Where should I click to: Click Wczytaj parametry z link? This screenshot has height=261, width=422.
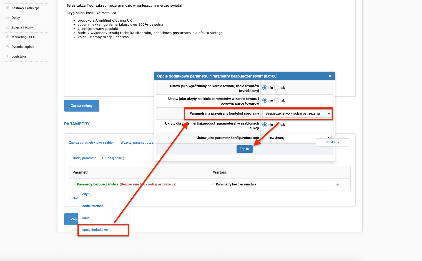pos(137,143)
